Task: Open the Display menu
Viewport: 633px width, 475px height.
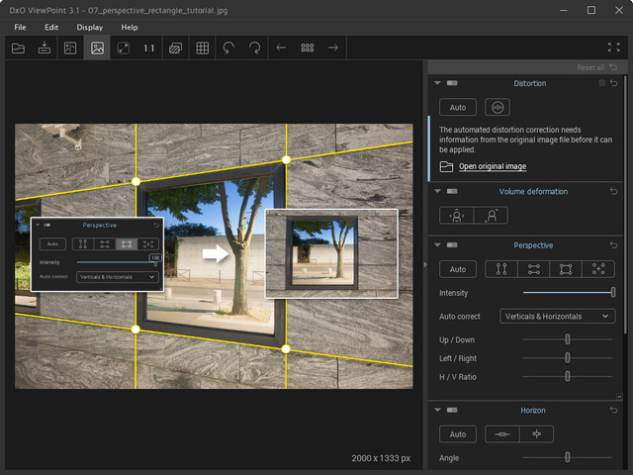Action: (89, 27)
